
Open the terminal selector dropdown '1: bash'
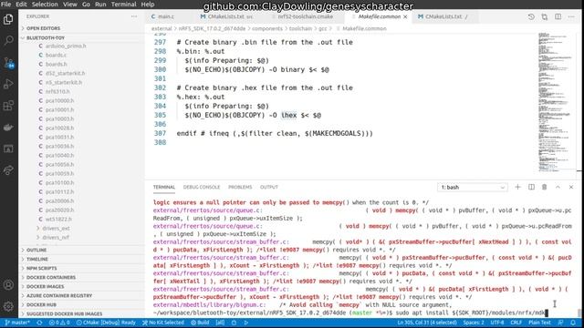click(x=473, y=188)
